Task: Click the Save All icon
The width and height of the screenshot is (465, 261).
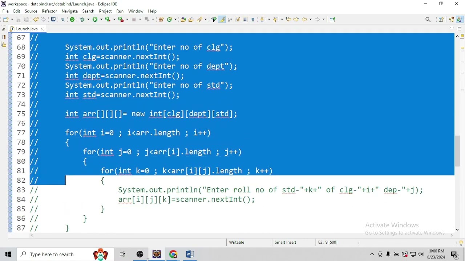Action: click(x=27, y=20)
